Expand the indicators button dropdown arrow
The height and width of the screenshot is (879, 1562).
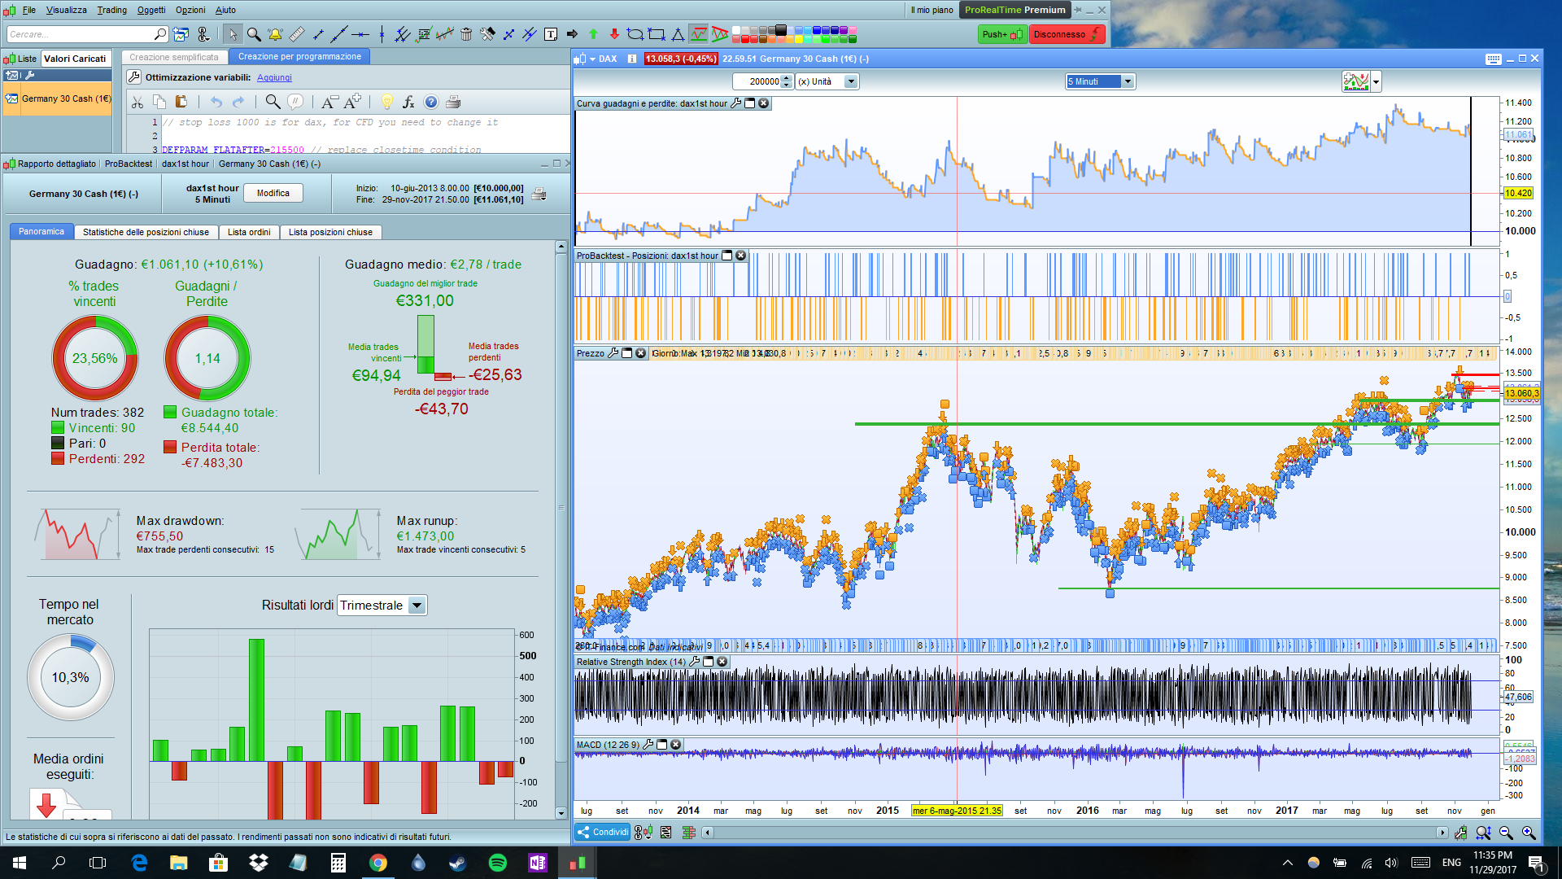tap(1377, 81)
